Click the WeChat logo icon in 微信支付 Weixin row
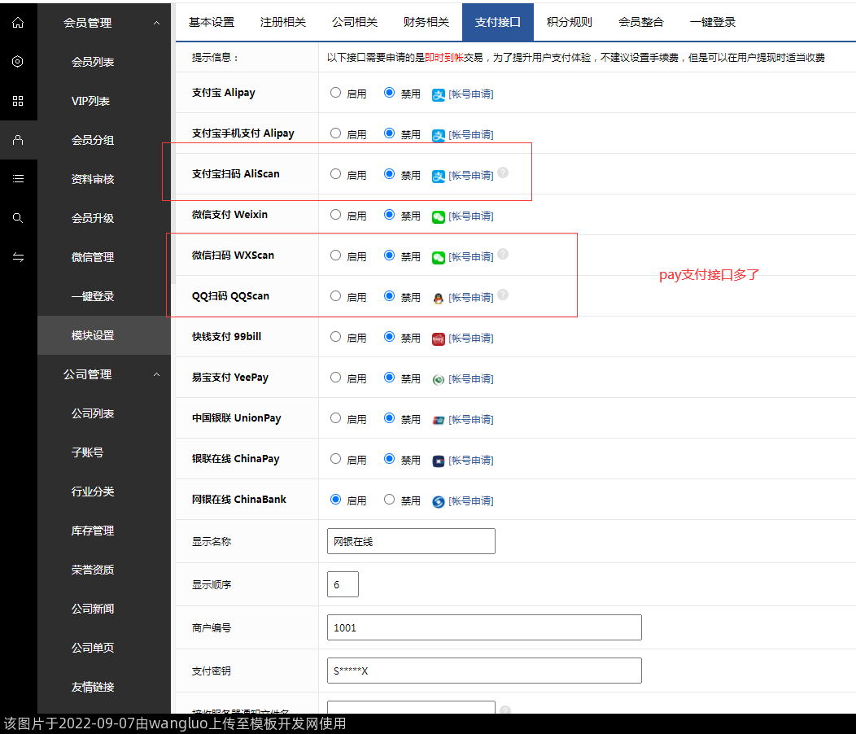This screenshot has width=856, height=734. click(439, 216)
